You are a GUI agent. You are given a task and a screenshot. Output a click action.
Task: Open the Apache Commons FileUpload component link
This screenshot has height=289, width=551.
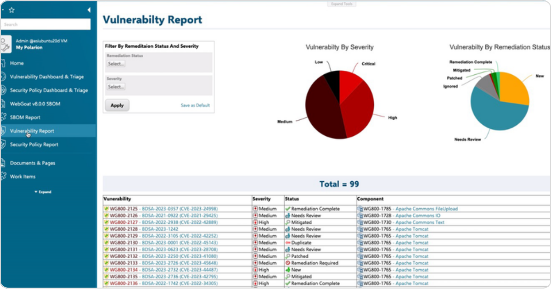pyautogui.click(x=427, y=209)
